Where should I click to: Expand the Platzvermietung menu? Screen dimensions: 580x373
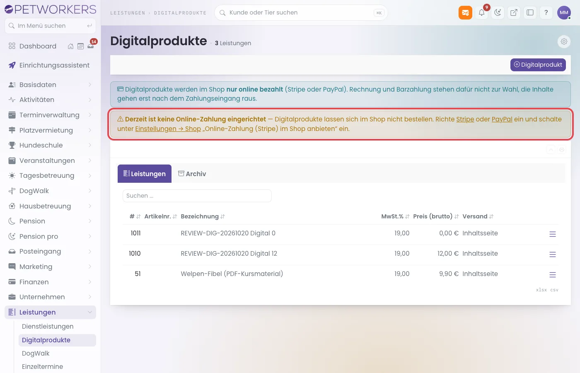tap(50, 130)
